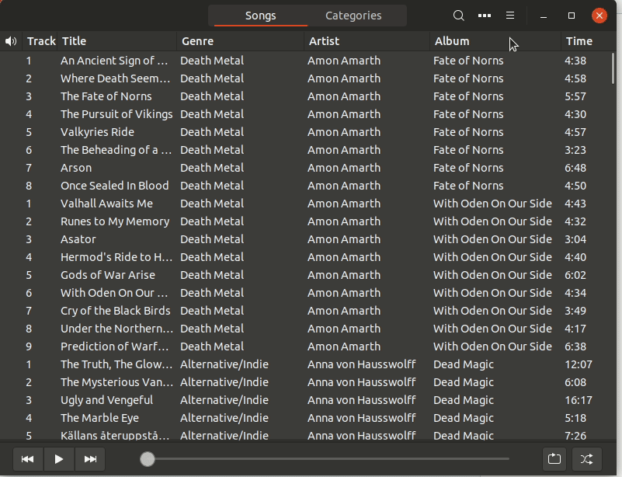Click Amon Amarth artist of Runes to My Memory
The height and width of the screenshot is (477, 622).
pos(344,221)
